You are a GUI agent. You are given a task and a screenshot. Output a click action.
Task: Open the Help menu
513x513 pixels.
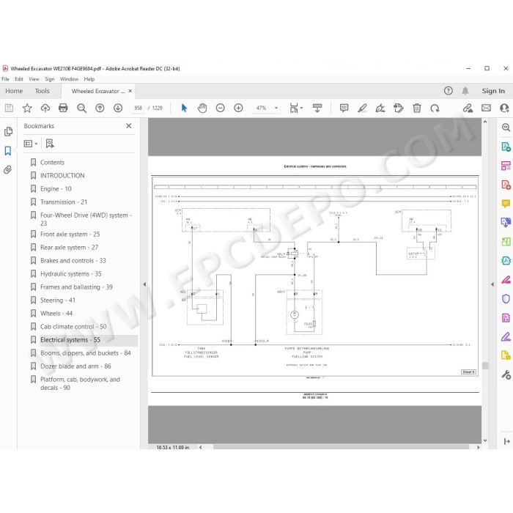coord(89,79)
